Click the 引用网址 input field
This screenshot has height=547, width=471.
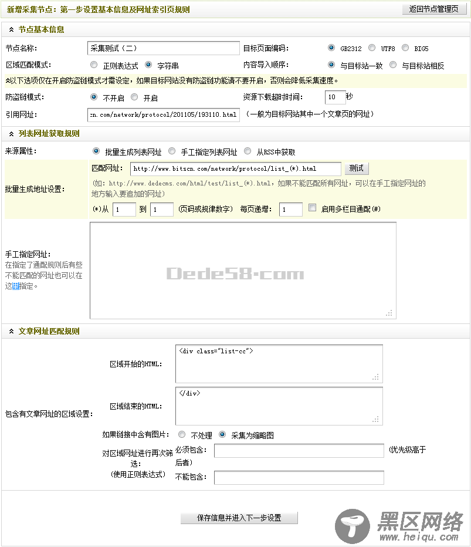pos(163,115)
